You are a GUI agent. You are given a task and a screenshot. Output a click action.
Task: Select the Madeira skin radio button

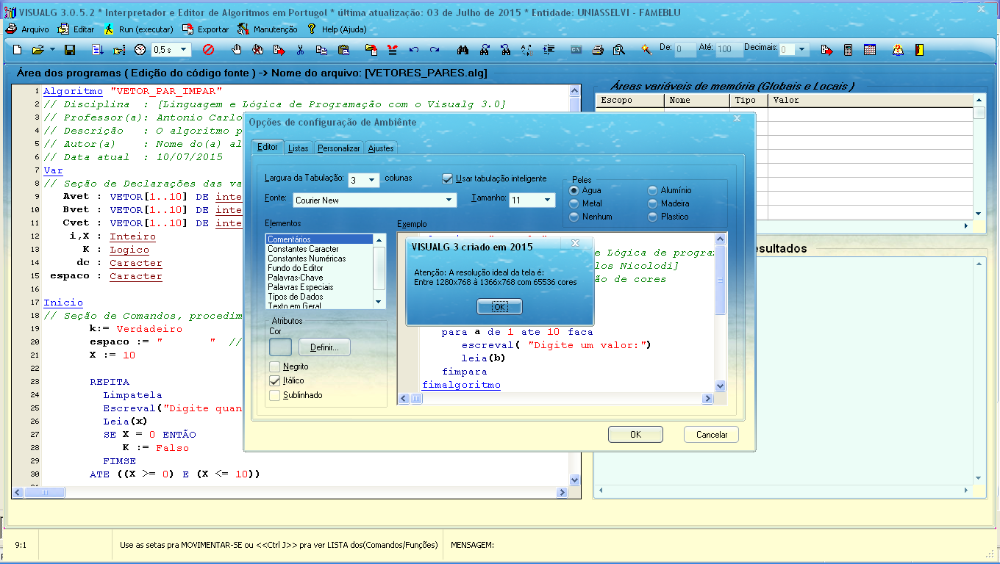652,203
